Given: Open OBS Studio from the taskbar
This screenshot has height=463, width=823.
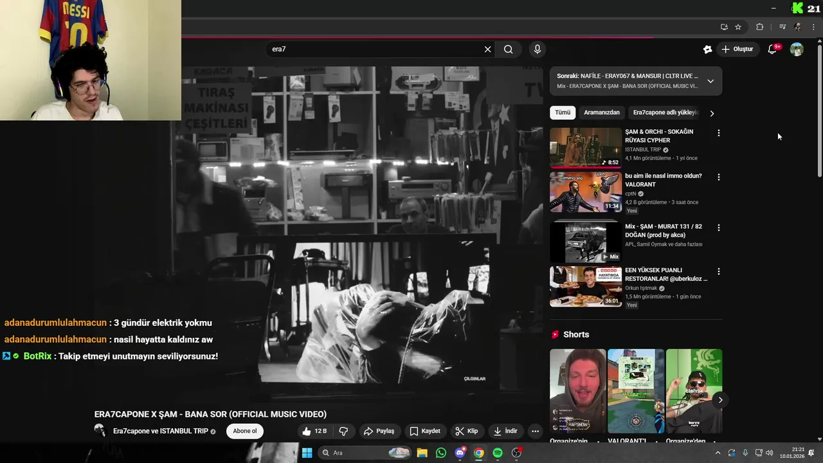Looking at the screenshot, I should click(516, 453).
